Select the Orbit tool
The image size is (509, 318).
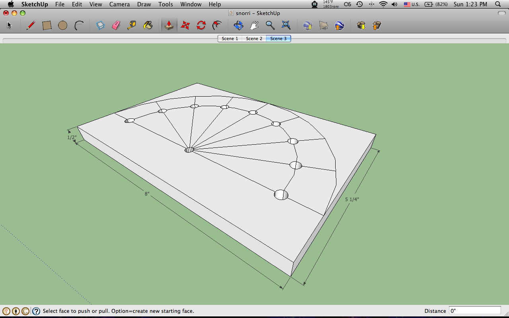(x=238, y=25)
